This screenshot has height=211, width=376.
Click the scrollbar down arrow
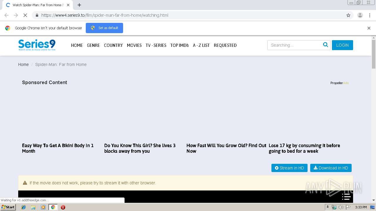[x=374, y=200]
